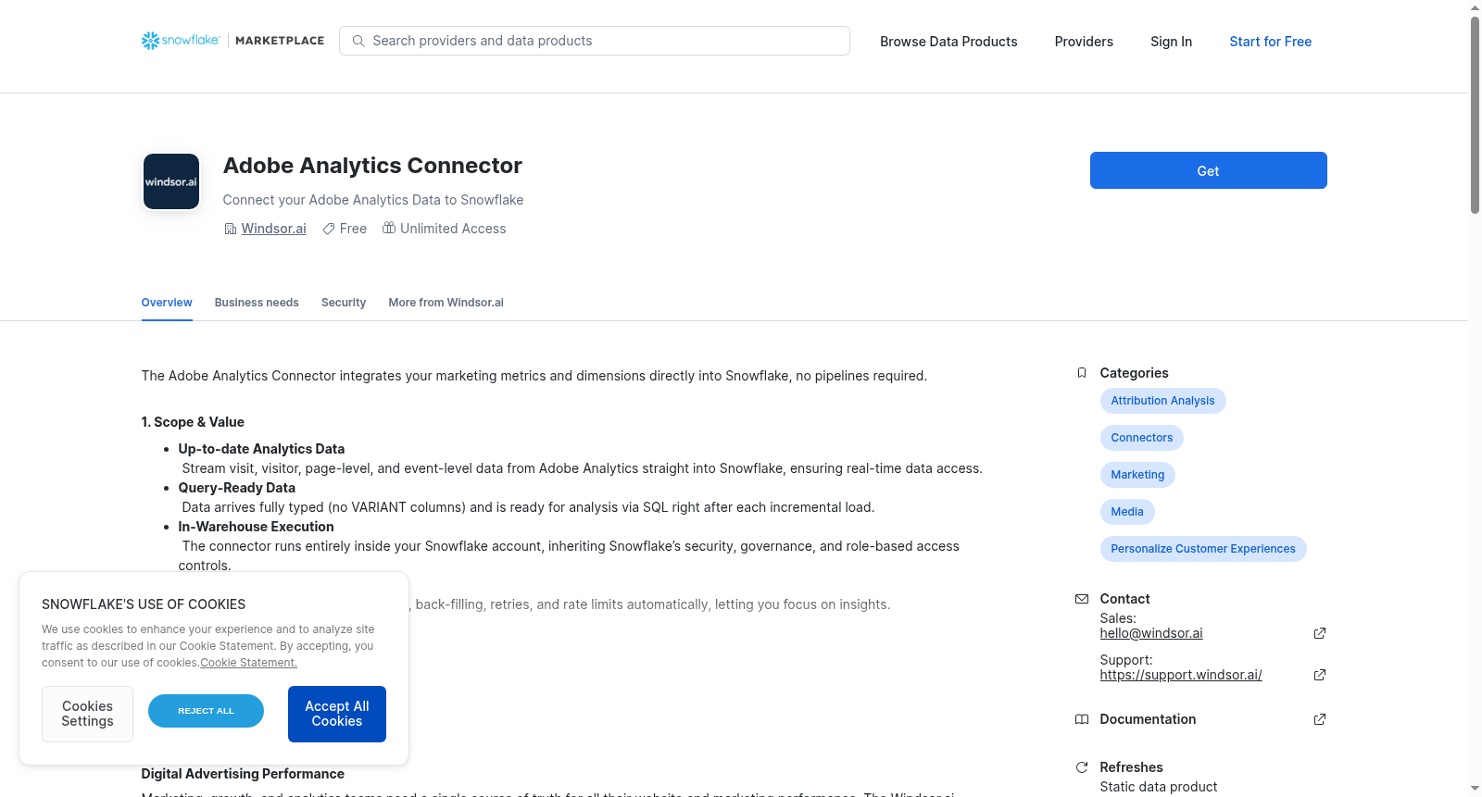This screenshot has height=797, width=1482.
Task: Click the blue Get button
Action: pyautogui.click(x=1208, y=170)
